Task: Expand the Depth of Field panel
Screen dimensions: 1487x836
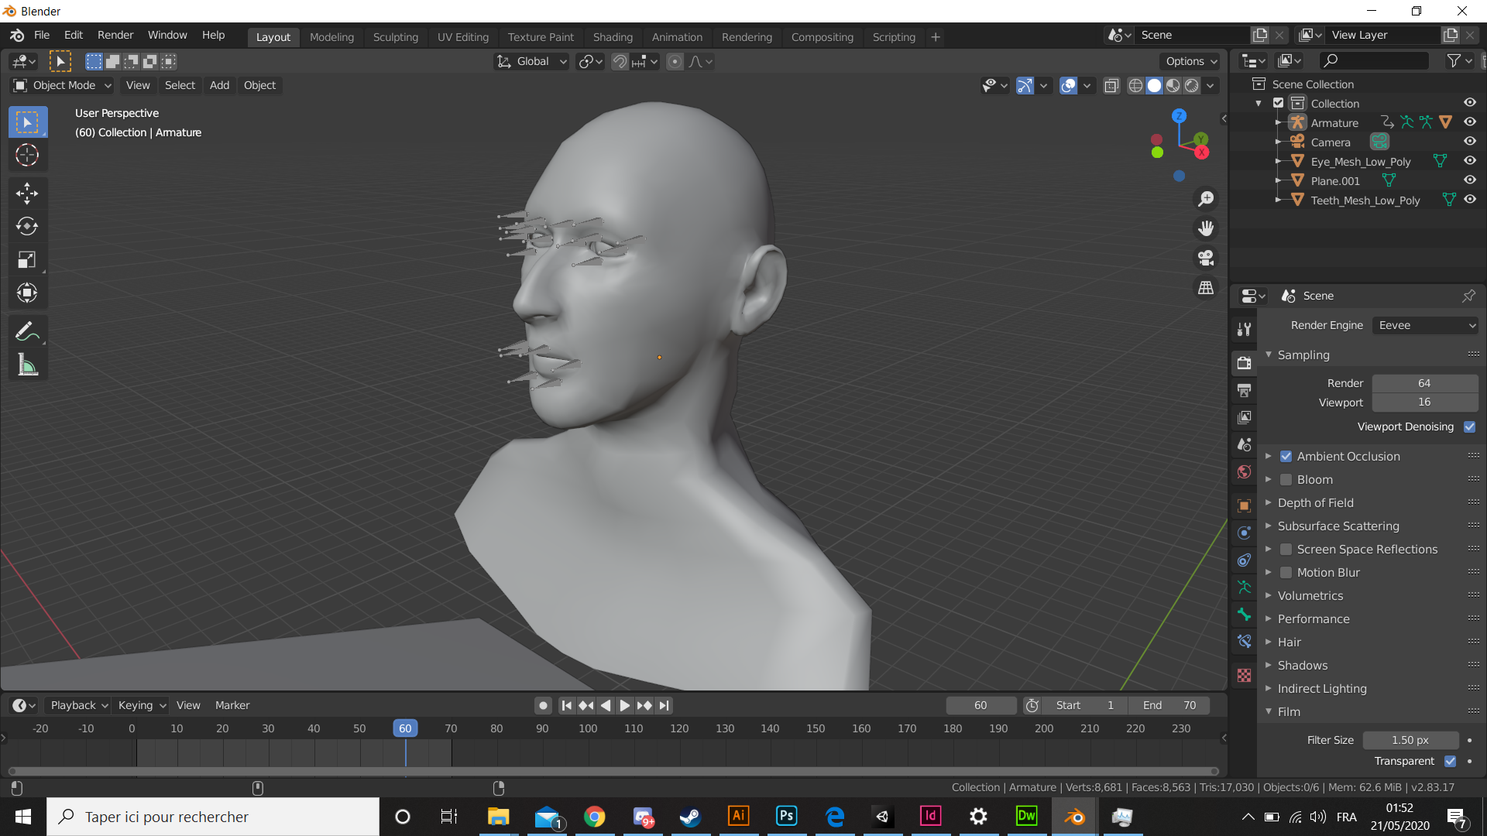Action: coord(1315,503)
